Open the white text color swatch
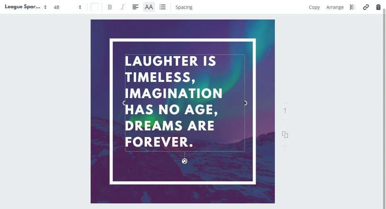Screen dimensions: 386x209 [95, 7]
